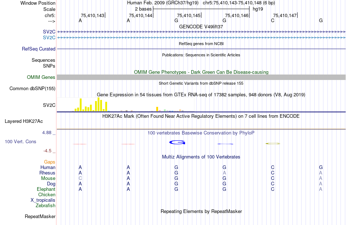Click the Scale track label
This screenshot has width=346, height=225.
pyautogui.click(x=49, y=9)
